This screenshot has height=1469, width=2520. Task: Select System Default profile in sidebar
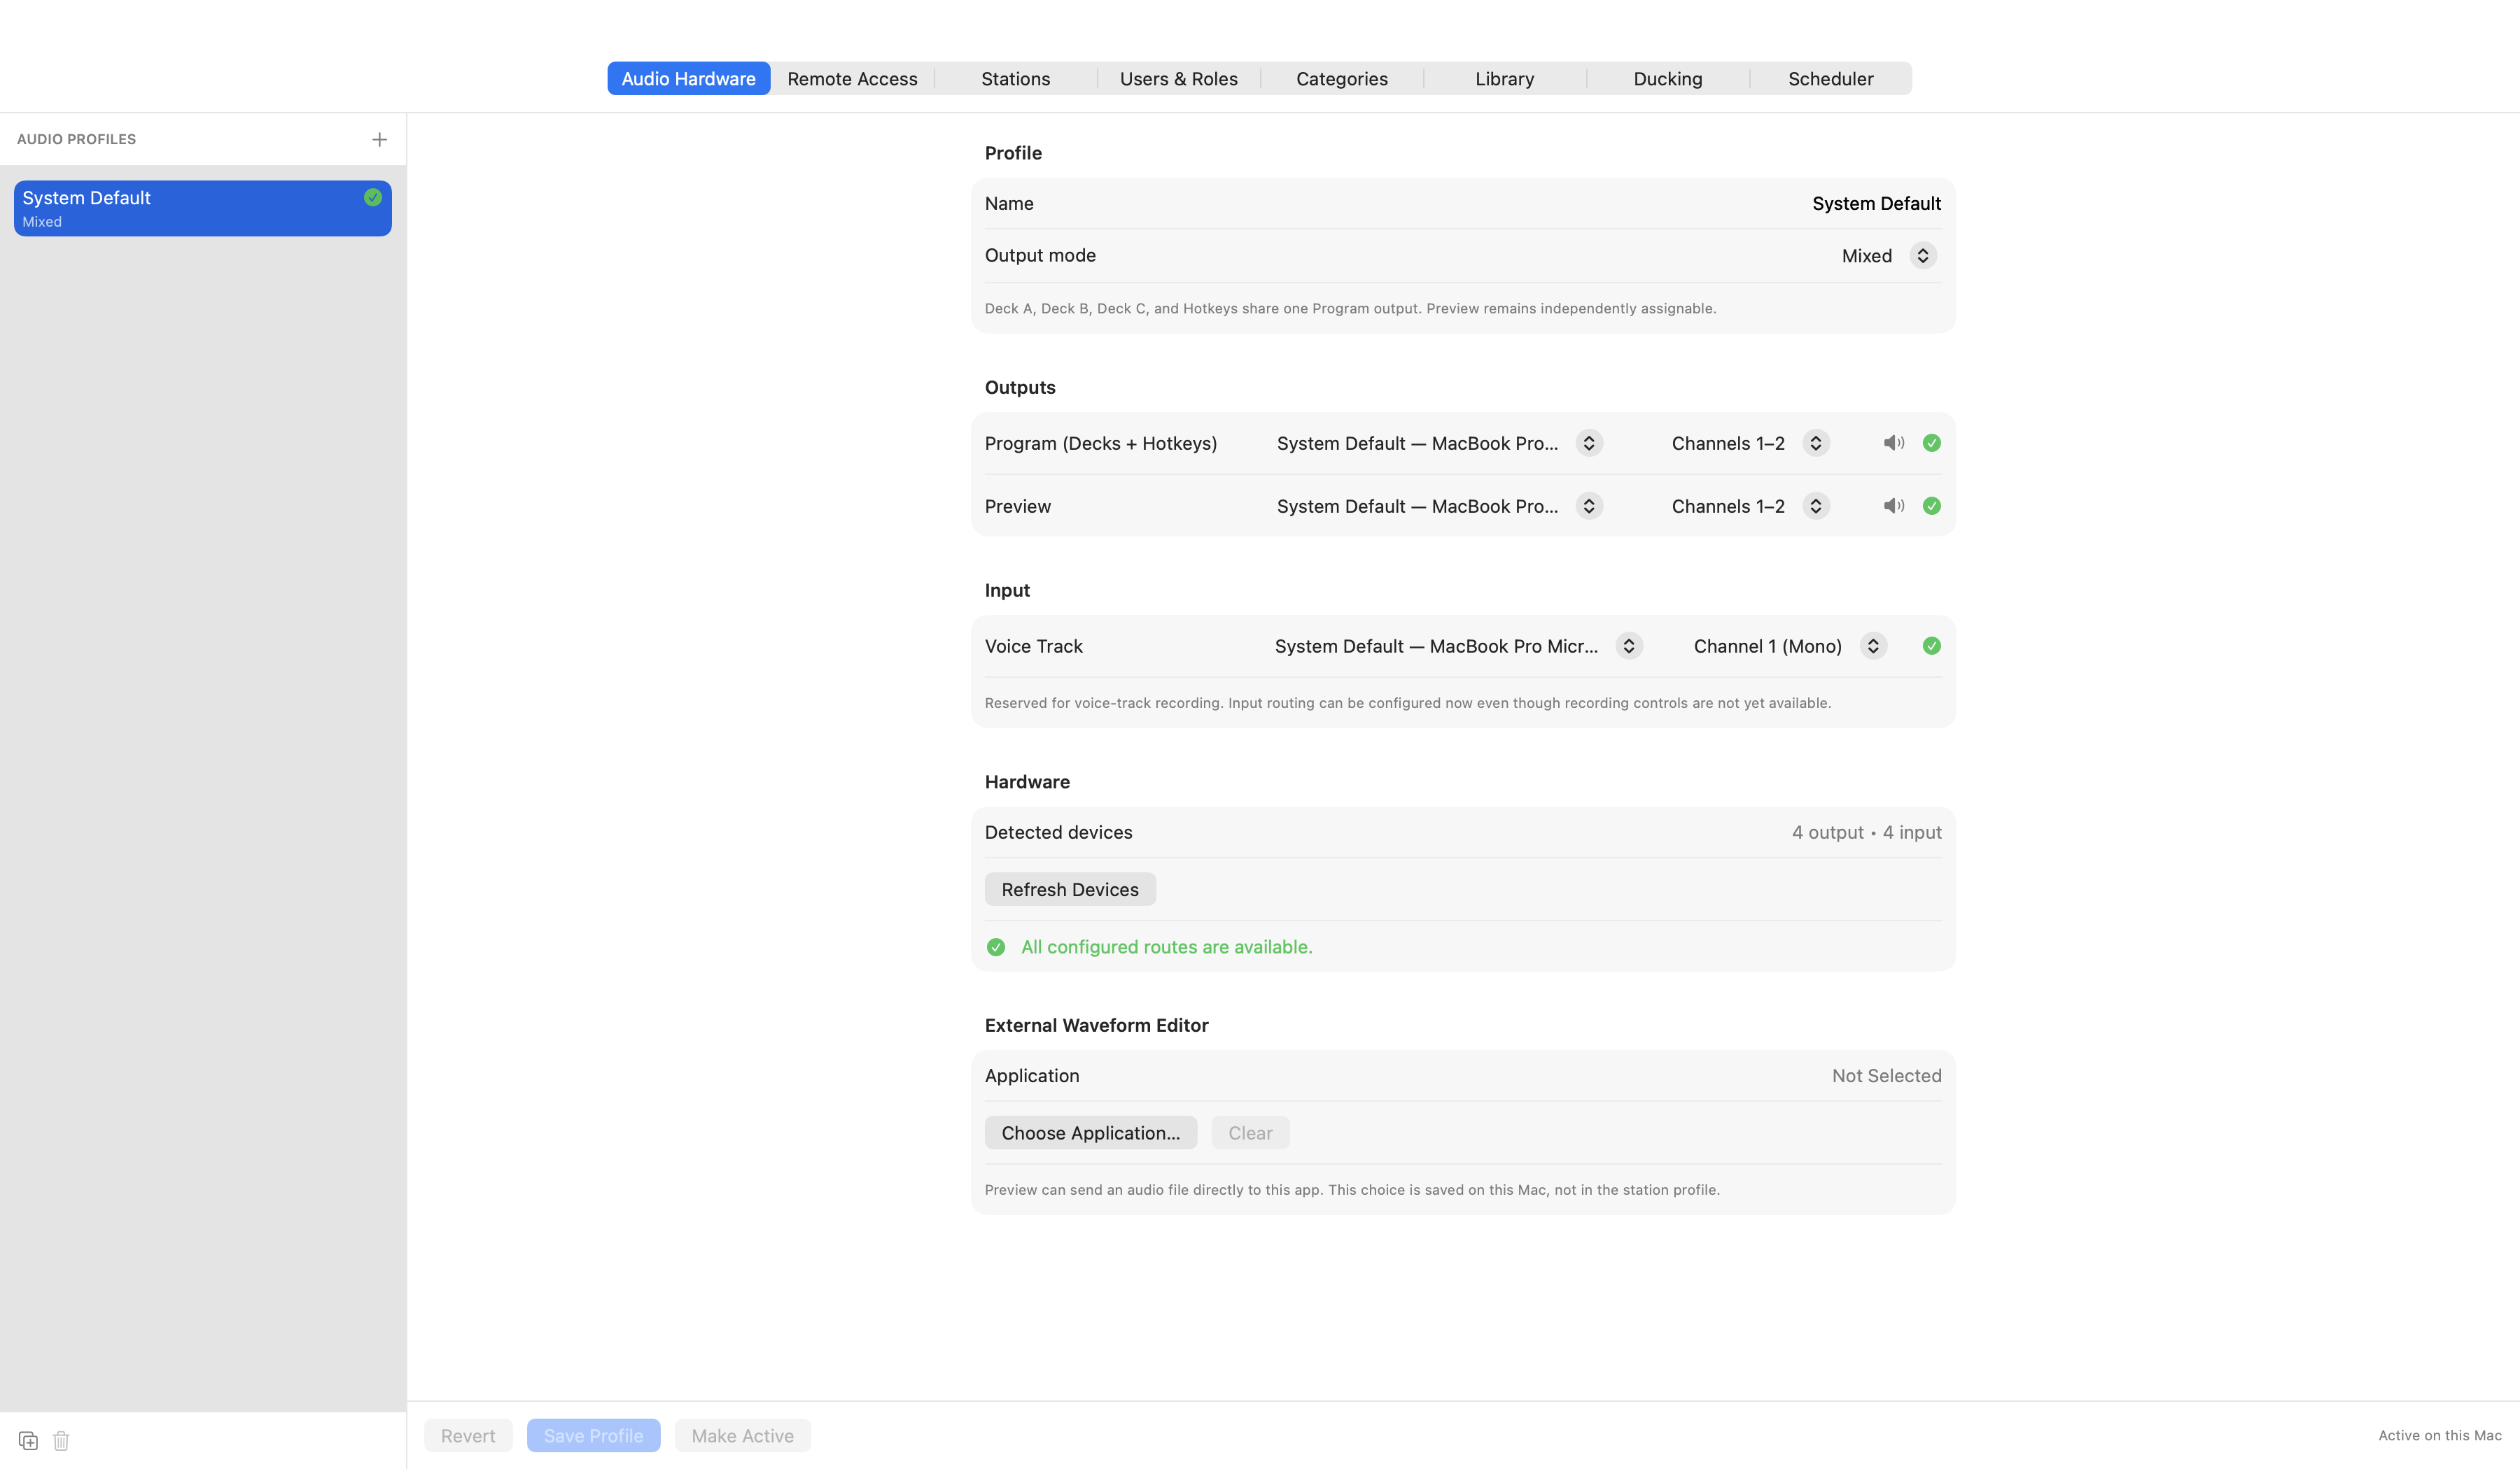(203, 208)
